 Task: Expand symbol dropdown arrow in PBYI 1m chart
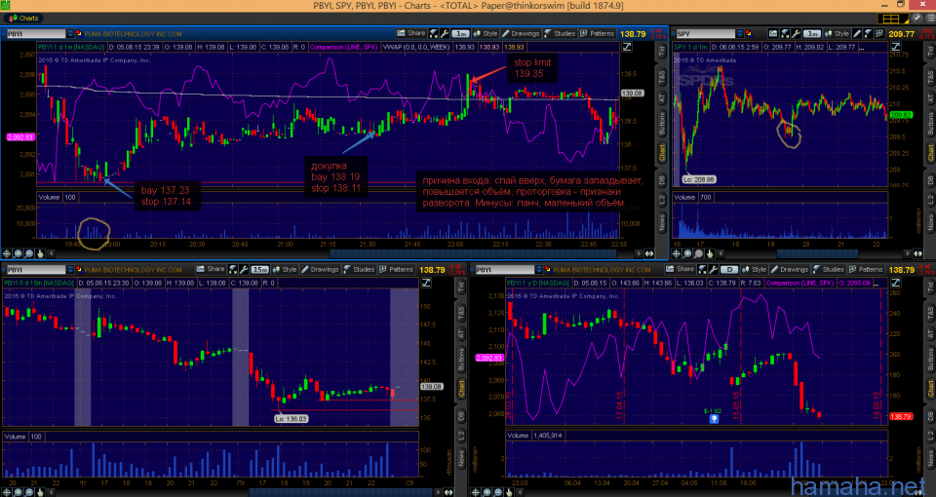click(70, 34)
